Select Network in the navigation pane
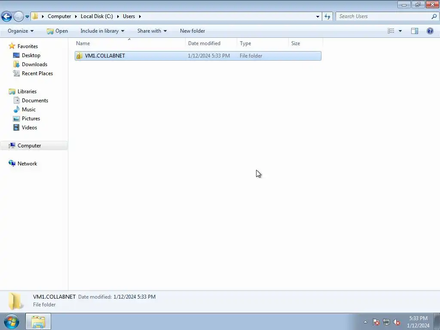Image resolution: width=440 pixels, height=330 pixels. [27, 163]
